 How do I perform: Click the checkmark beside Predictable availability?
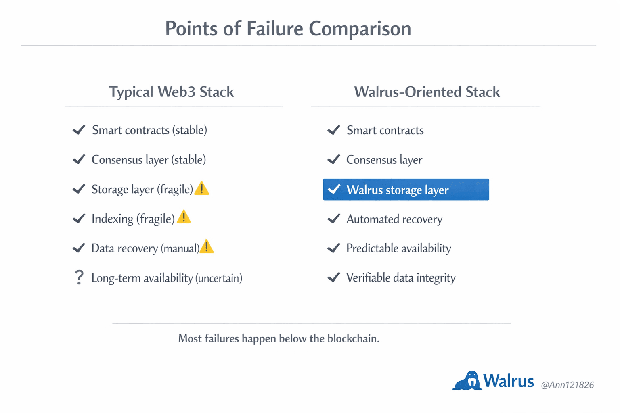(x=334, y=248)
